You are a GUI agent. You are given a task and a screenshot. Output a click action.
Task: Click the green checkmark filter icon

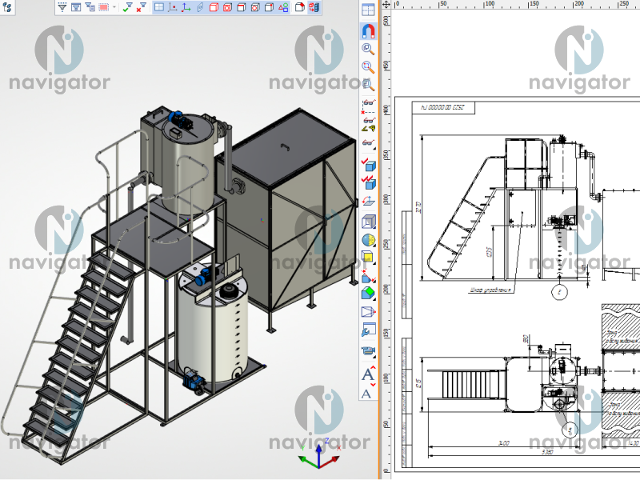coord(128,7)
